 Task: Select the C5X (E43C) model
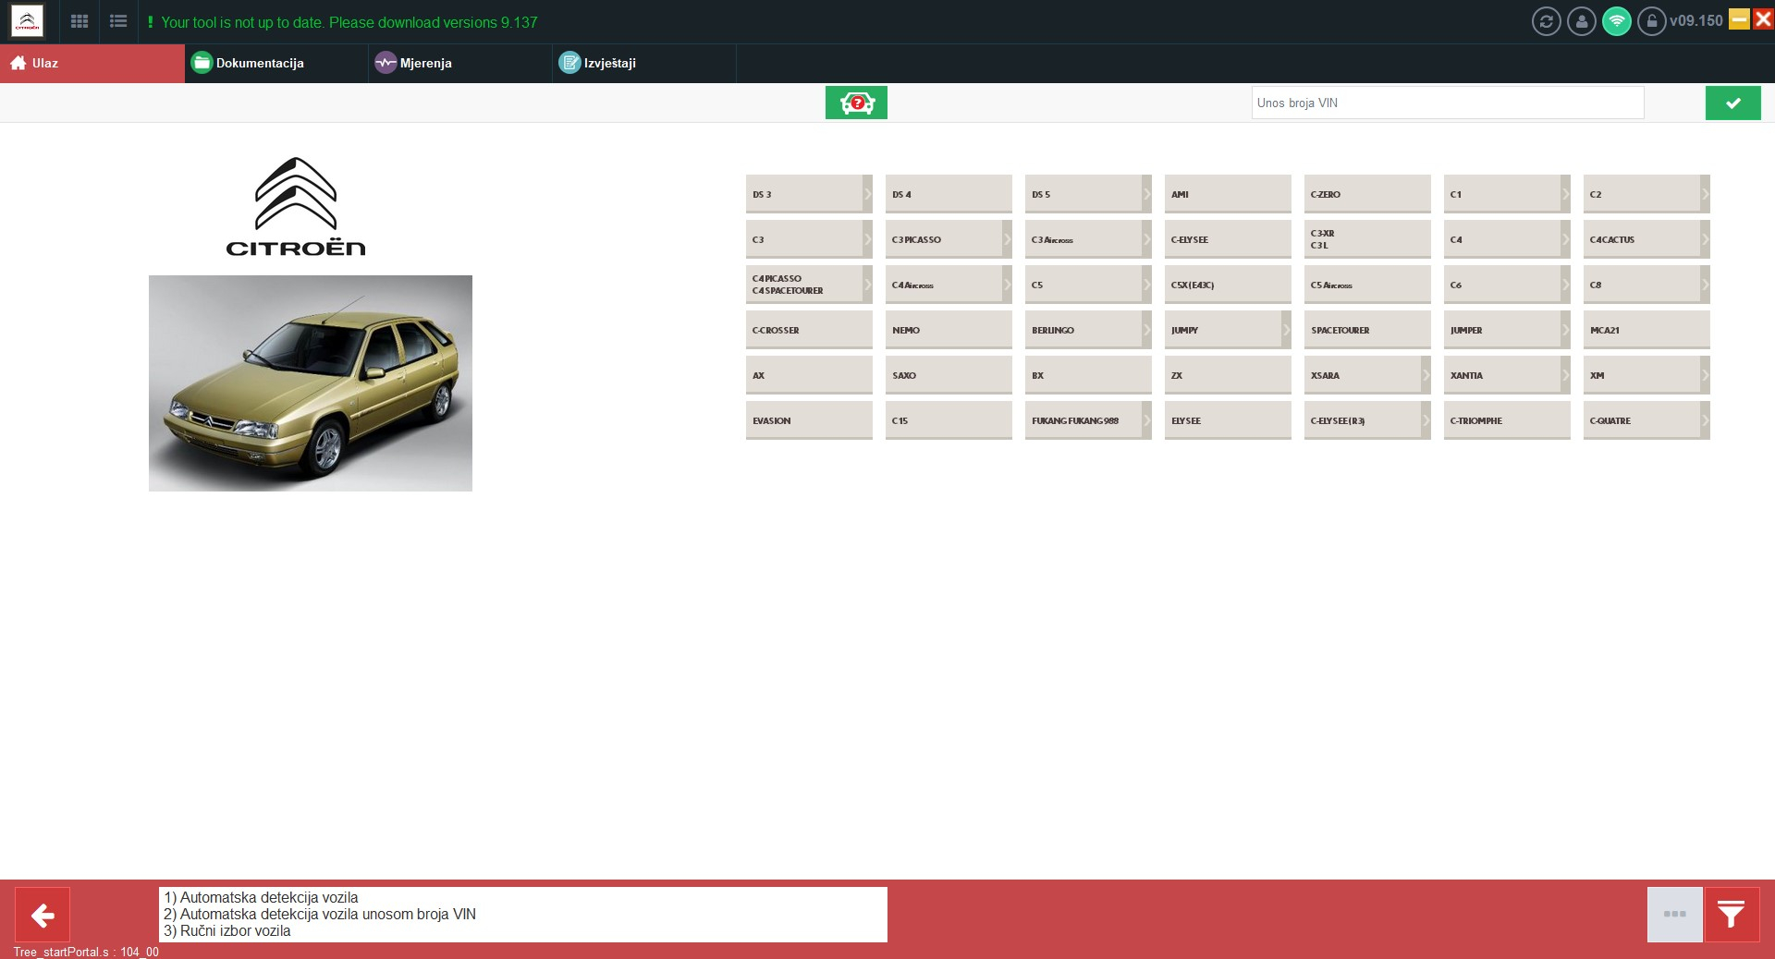(1228, 285)
